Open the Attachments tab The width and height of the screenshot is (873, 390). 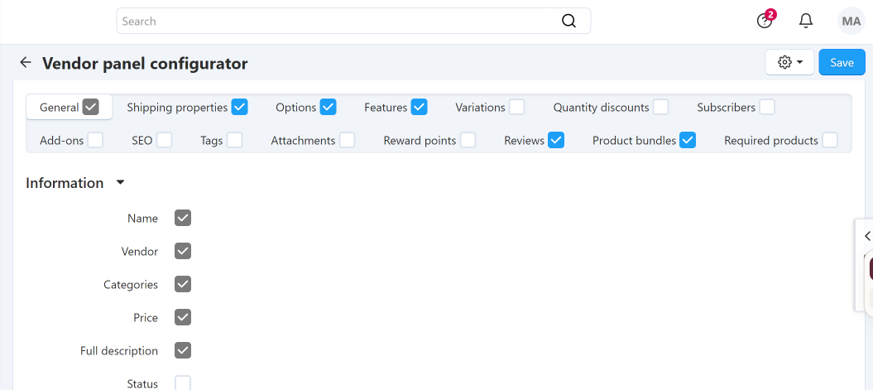(x=303, y=141)
